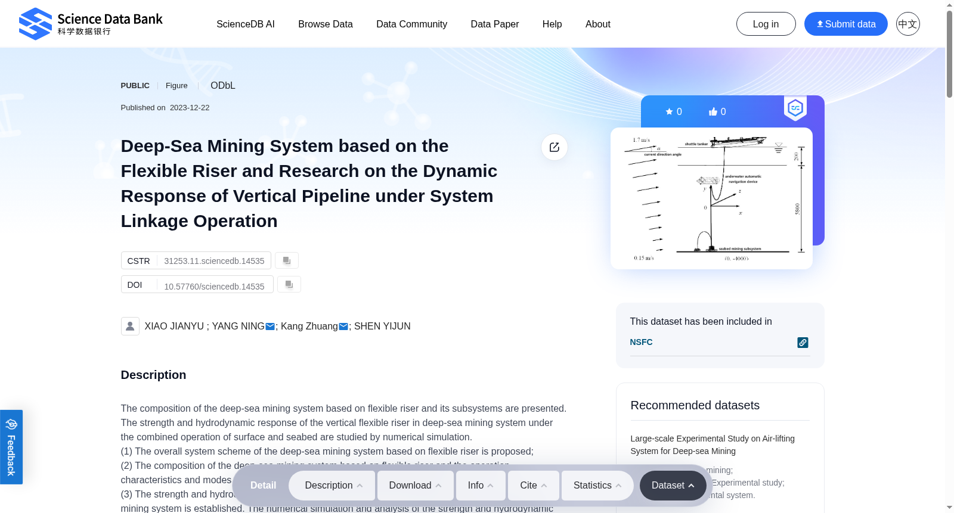Image resolution: width=954 pixels, height=513 pixels.
Task: Click author name YANG NING
Action: pyautogui.click(x=238, y=326)
